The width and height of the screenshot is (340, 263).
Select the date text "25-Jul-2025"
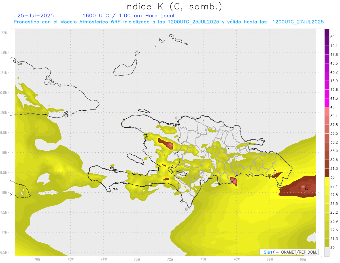tap(35, 16)
